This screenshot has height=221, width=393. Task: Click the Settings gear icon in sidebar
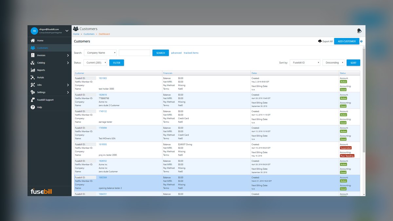33,92
